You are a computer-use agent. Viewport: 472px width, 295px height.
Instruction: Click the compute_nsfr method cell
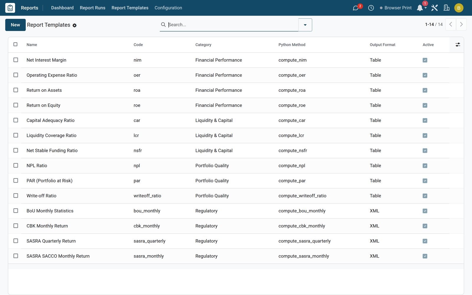pos(293,151)
